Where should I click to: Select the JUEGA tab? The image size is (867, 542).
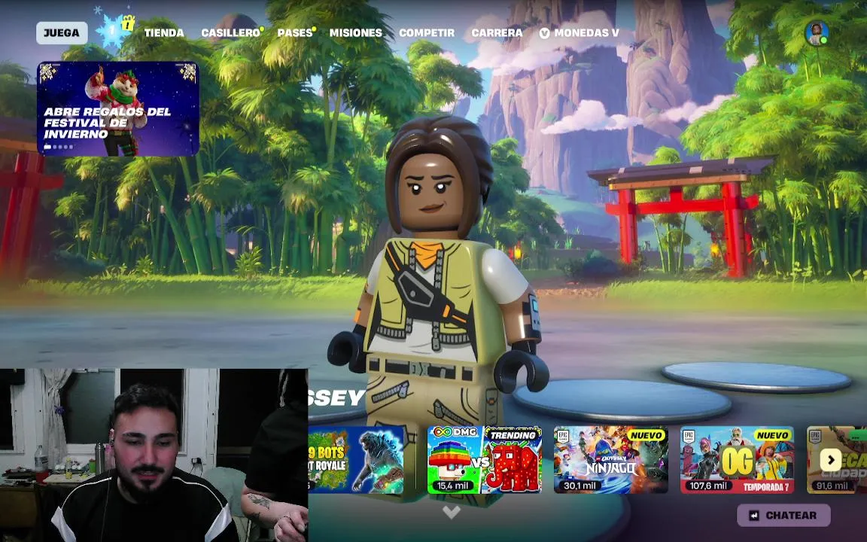point(62,32)
